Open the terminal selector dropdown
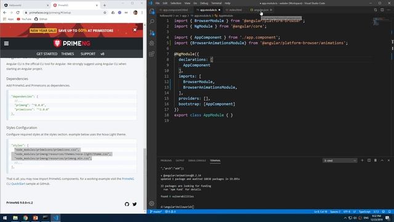 click(340, 160)
